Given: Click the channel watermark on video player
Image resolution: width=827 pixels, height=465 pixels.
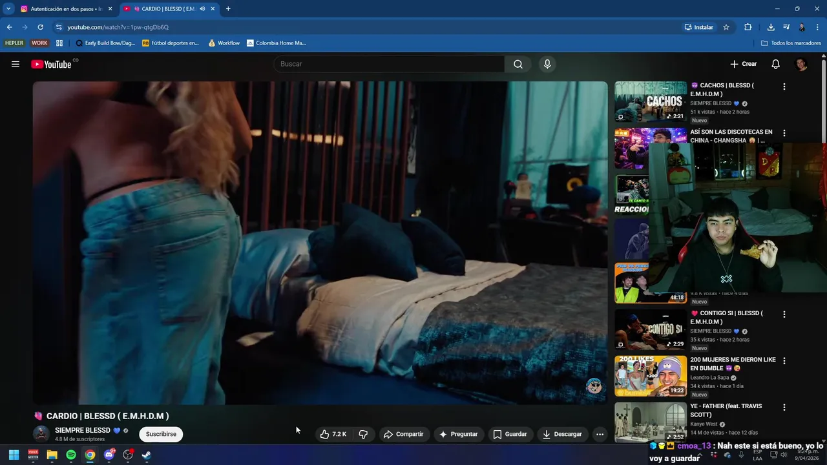Looking at the screenshot, I should (594, 386).
